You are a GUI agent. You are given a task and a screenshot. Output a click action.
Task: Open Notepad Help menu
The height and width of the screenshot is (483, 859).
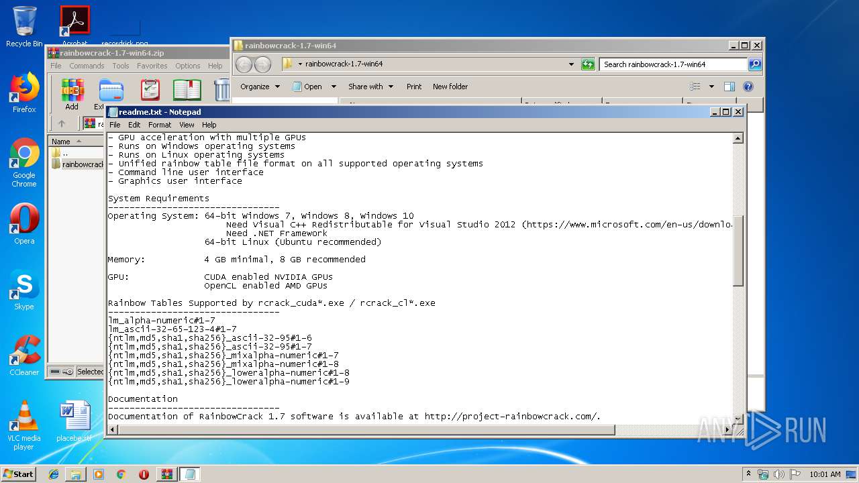[209, 125]
